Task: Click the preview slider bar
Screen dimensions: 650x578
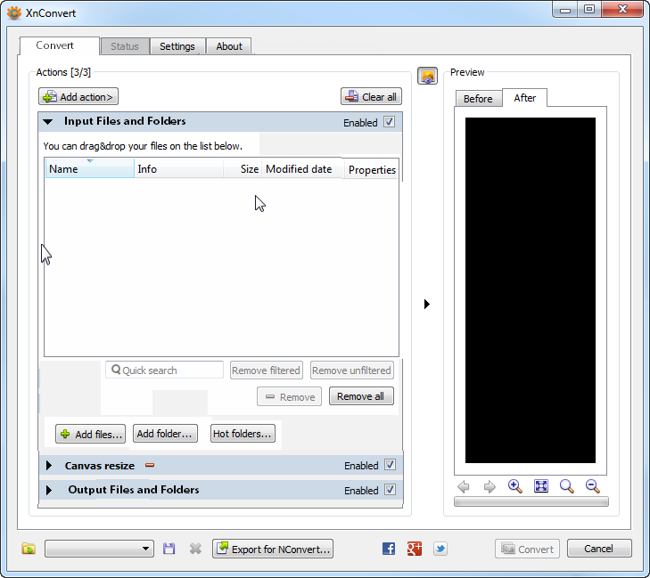Action: tap(531, 501)
